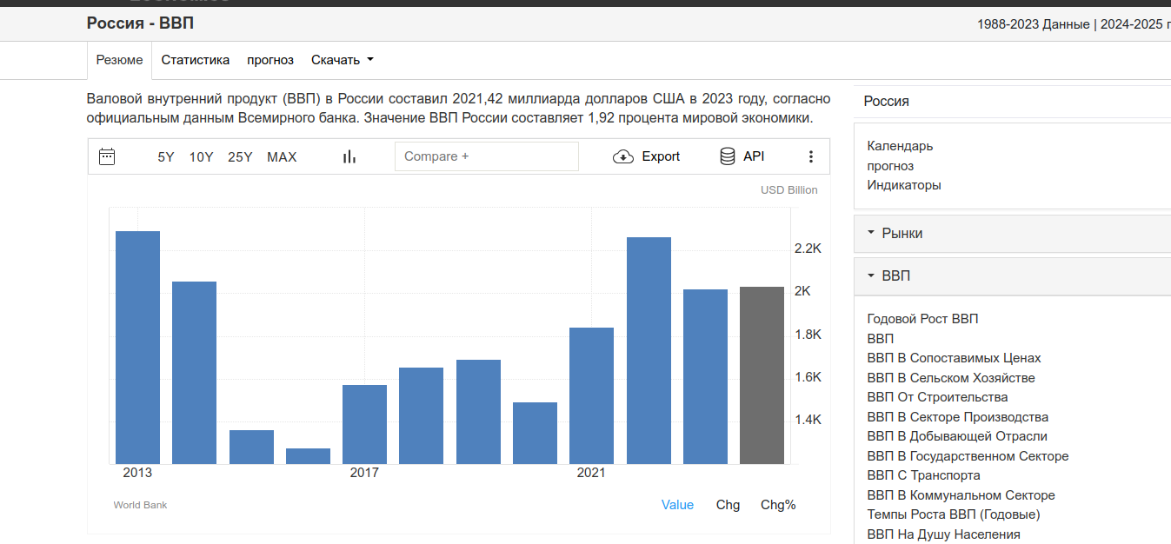The height and width of the screenshot is (544, 1171).
Task: Open the Годовой Рост ВВП link
Action: click(922, 319)
